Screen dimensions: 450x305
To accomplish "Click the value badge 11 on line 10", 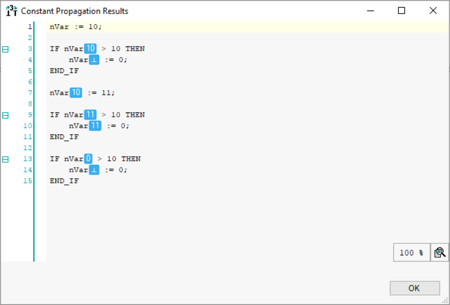I will coord(95,126).
